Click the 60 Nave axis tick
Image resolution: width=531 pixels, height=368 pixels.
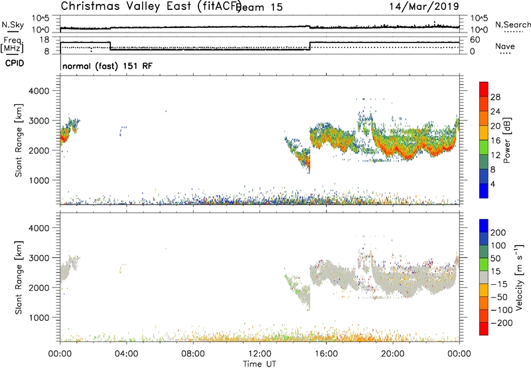[475, 40]
